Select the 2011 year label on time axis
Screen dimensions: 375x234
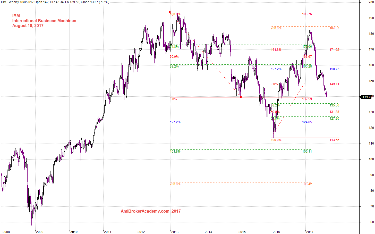pyautogui.click(x=107, y=232)
